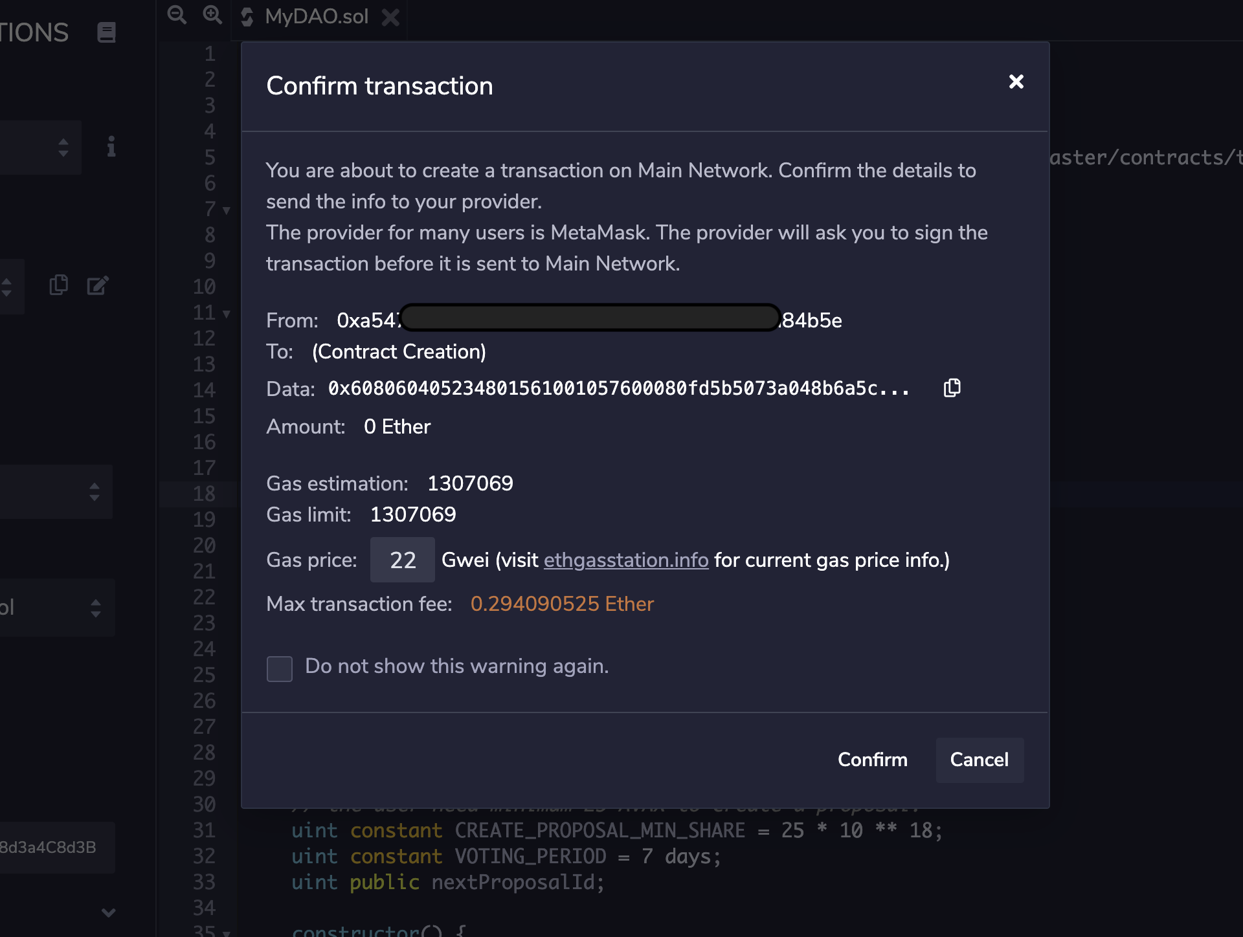
Task: Click the zoom in magnifier icon
Action: click(212, 15)
